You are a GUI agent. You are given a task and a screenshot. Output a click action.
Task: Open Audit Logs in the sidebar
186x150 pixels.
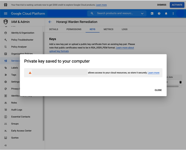[x=16, y=110]
